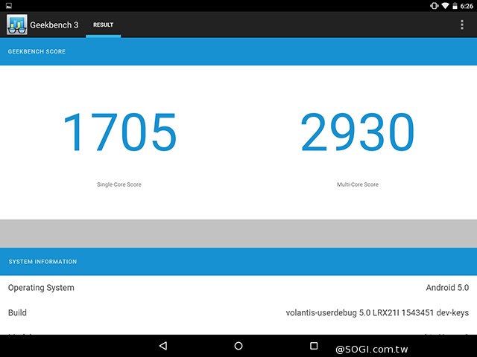The width and height of the screenshot is (477, 357).
Task: Tap the Geekbench 3 title text
Action: [x=54, y=25]
